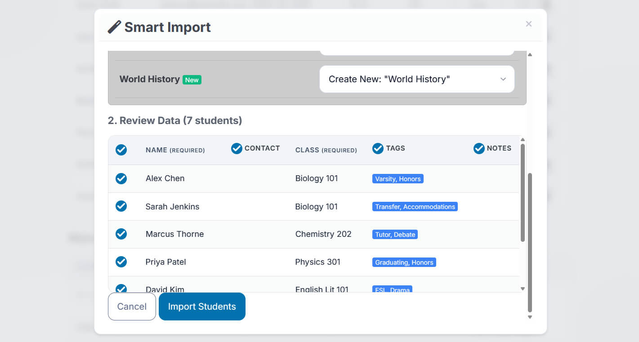
Task: Click the Review Data (7 students) heading
Action: coord(175,120)
